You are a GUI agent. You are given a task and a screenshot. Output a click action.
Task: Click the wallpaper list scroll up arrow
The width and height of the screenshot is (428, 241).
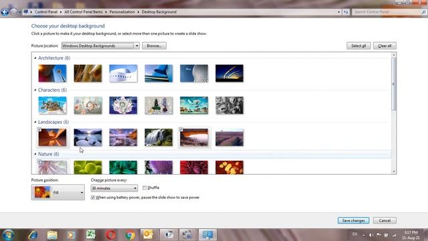point(394,55)
